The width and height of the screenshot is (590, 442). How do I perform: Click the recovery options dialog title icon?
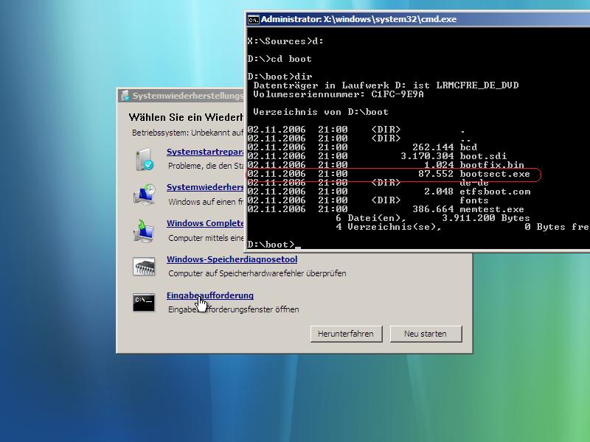(125, 96)
